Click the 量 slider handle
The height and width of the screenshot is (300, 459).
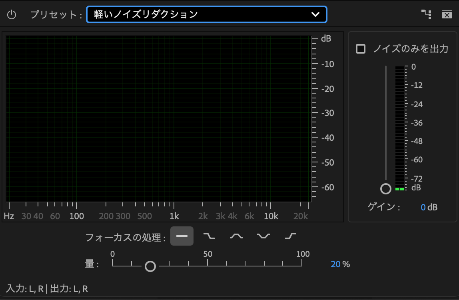click(x=150, y=266)
